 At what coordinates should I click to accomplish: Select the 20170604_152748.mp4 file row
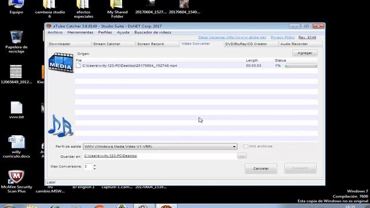(x=197, y=65)
